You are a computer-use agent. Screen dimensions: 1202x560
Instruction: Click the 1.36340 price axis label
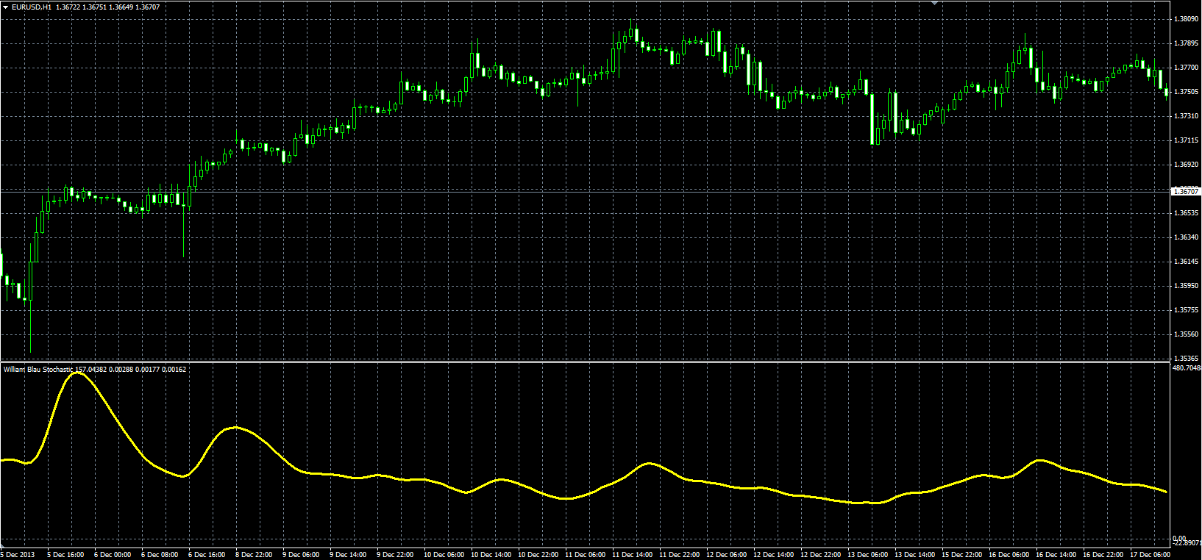(x=1185, y=237)
